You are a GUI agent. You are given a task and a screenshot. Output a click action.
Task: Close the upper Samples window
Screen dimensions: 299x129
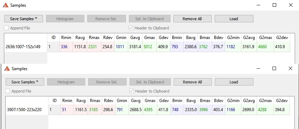[290, 5]
